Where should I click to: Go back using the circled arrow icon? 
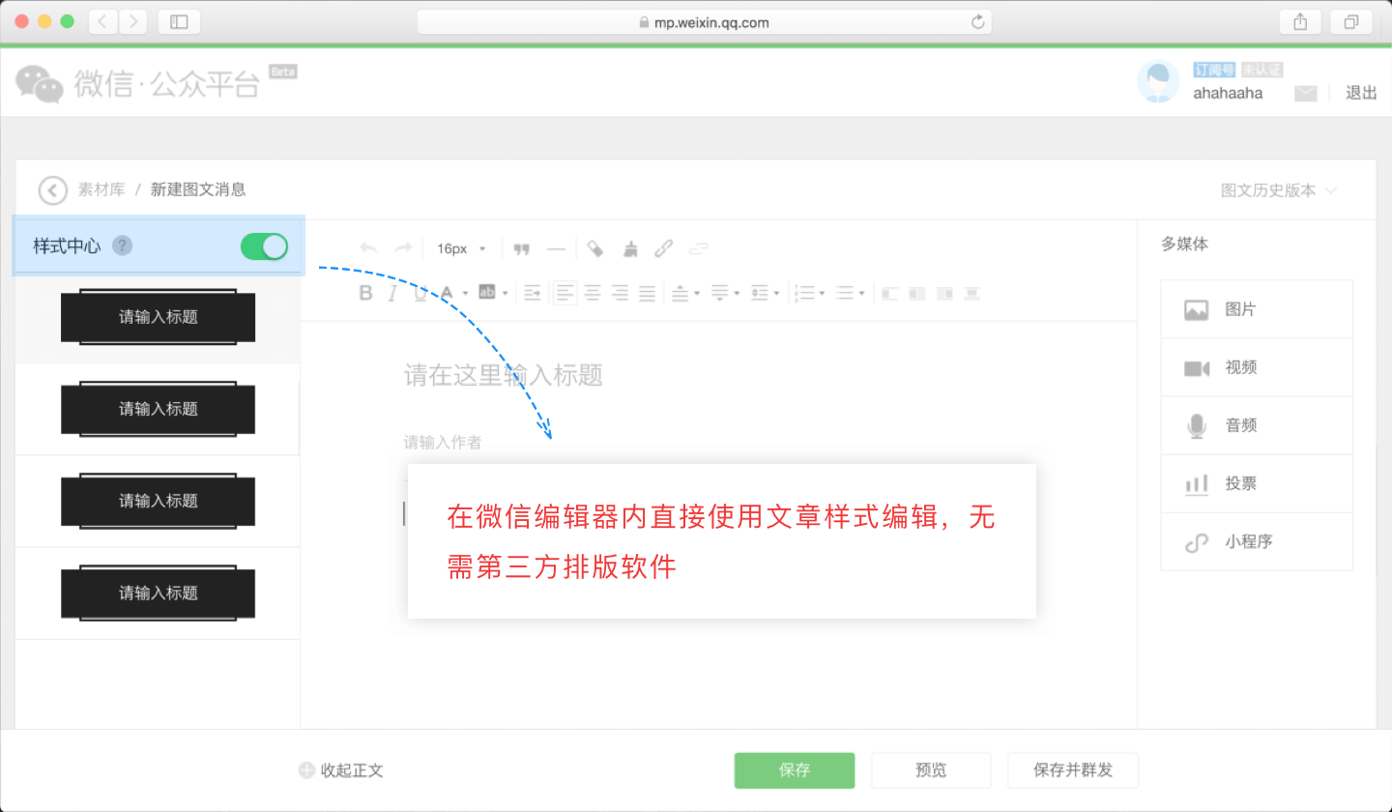click(x=53, y=189)
